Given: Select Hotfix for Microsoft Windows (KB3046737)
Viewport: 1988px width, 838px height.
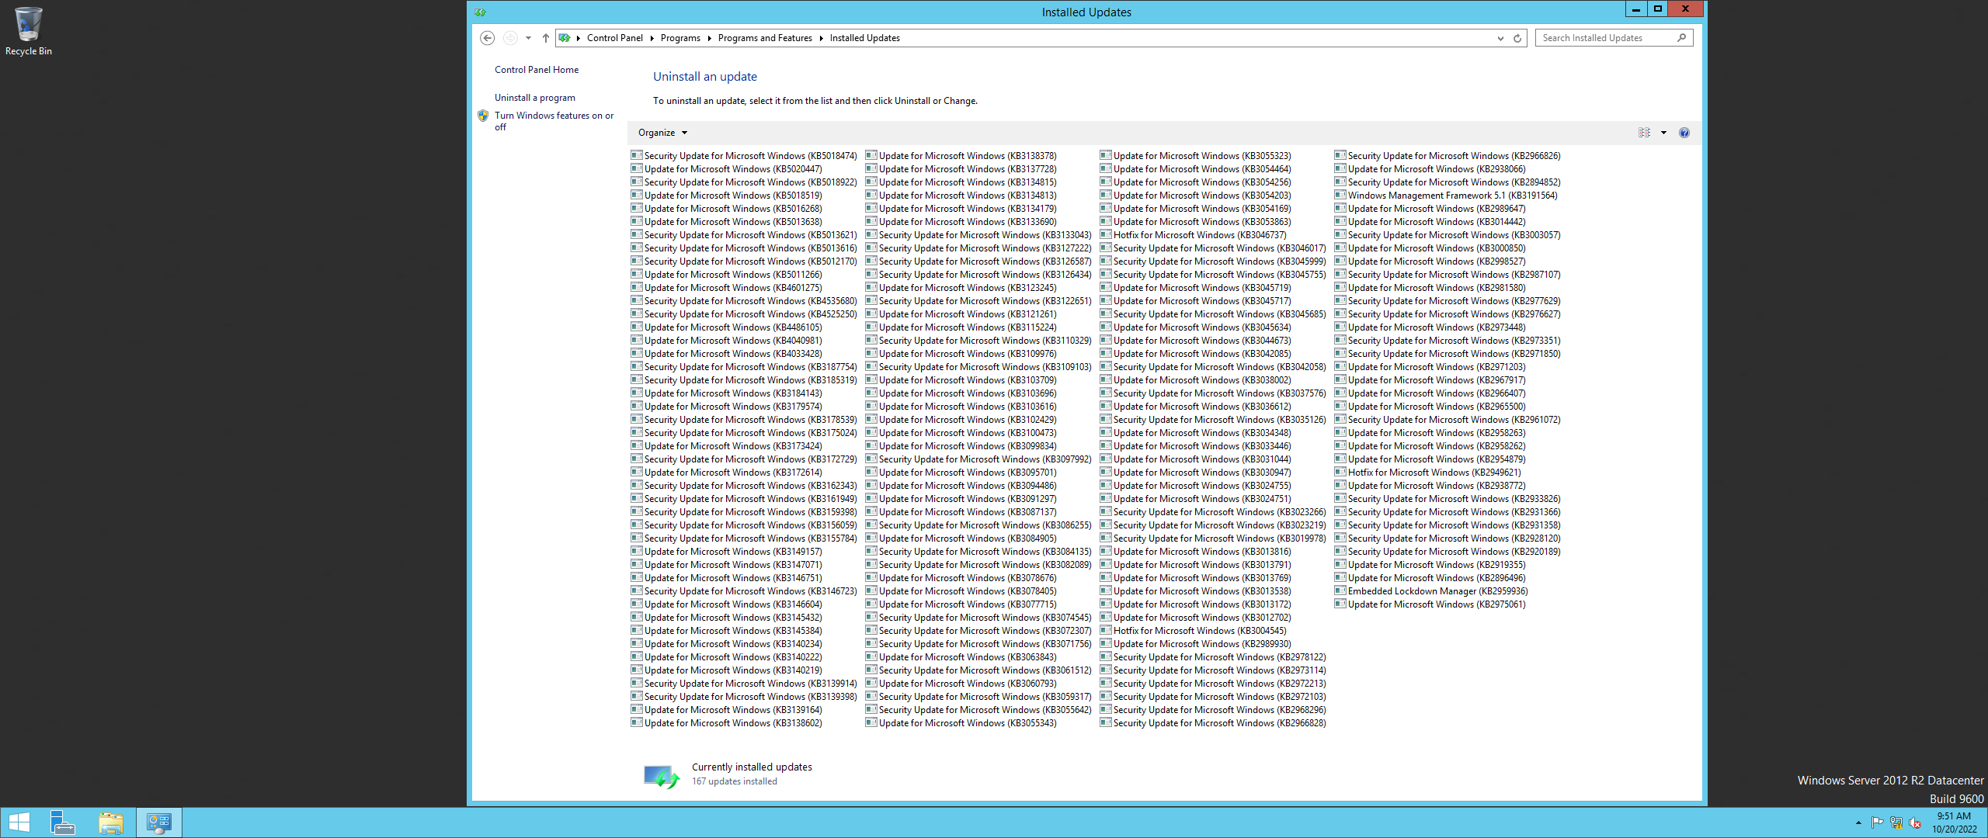Looking at the screenshot, I should [x=1193, y=235].
